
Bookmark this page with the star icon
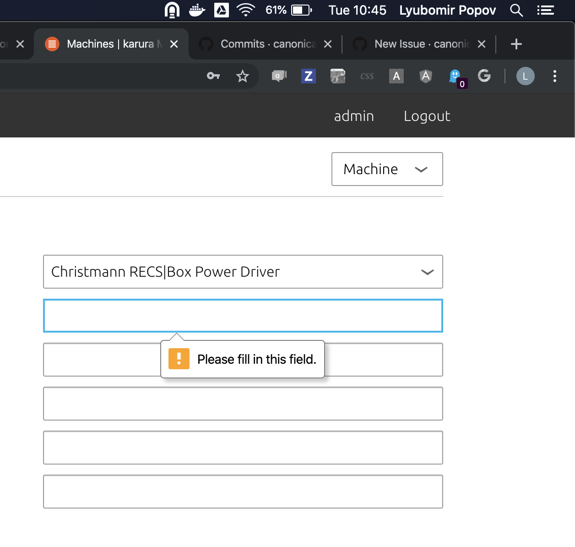point(242,77)
